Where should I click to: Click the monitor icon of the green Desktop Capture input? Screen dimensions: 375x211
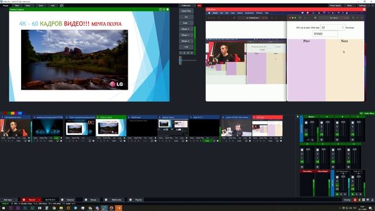(121, 141)
